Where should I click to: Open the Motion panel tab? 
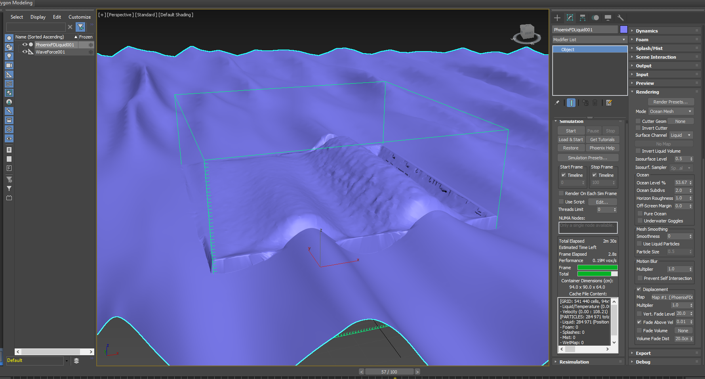point(595,18)
